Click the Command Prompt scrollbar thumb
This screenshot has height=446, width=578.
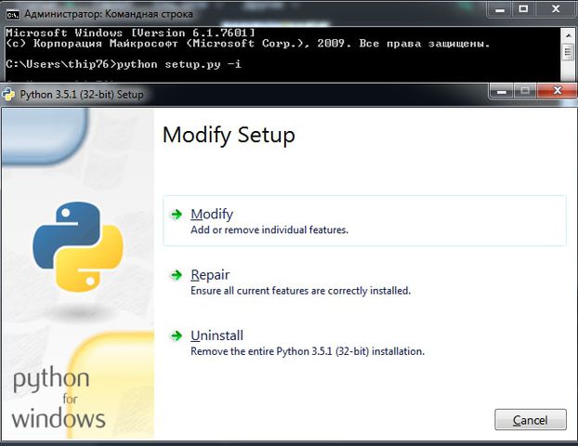pyautogui.click(x=568, y=52)
